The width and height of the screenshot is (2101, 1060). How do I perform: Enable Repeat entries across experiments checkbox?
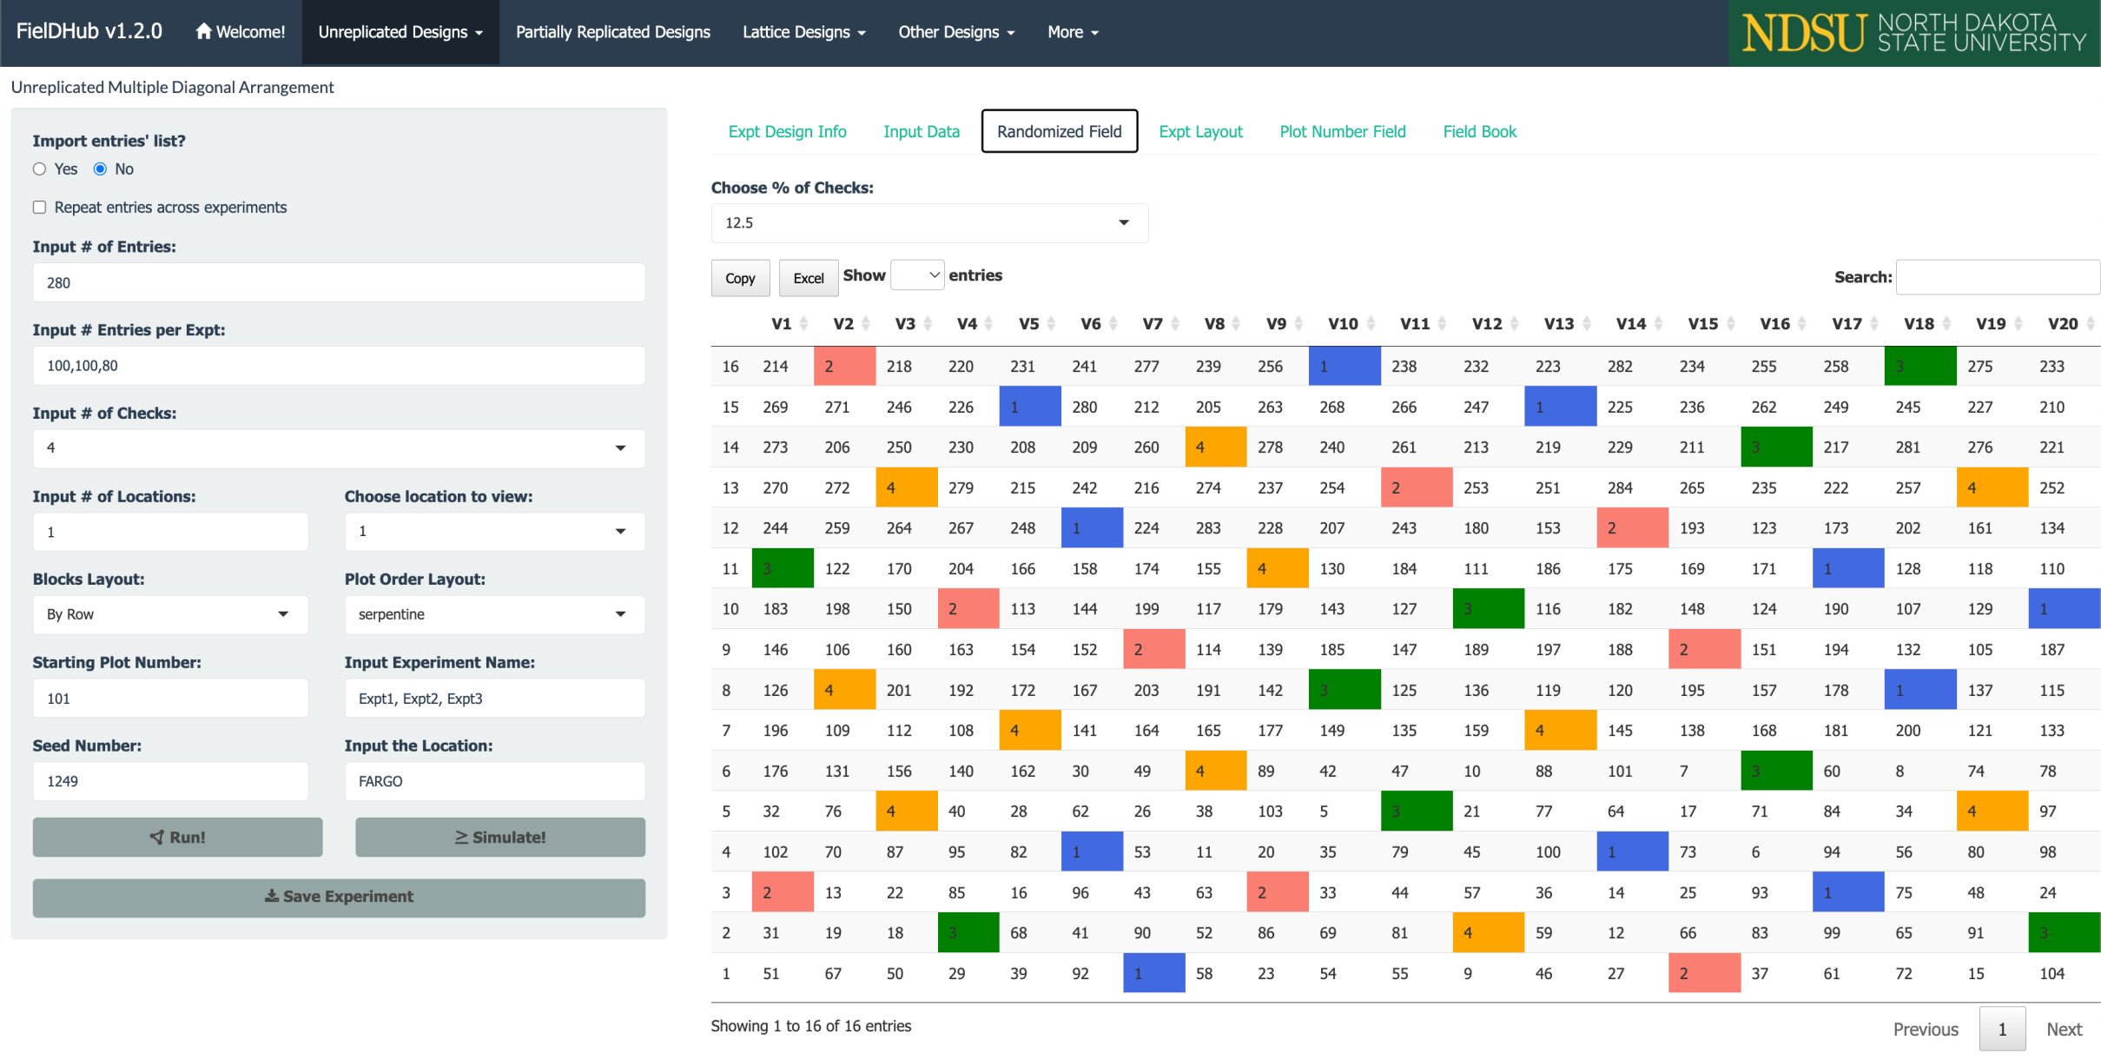click(x=39, y=207)
